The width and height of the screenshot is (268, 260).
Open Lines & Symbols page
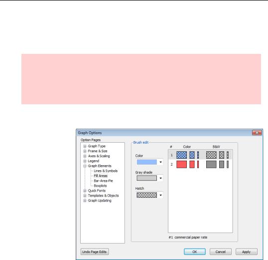106,171
